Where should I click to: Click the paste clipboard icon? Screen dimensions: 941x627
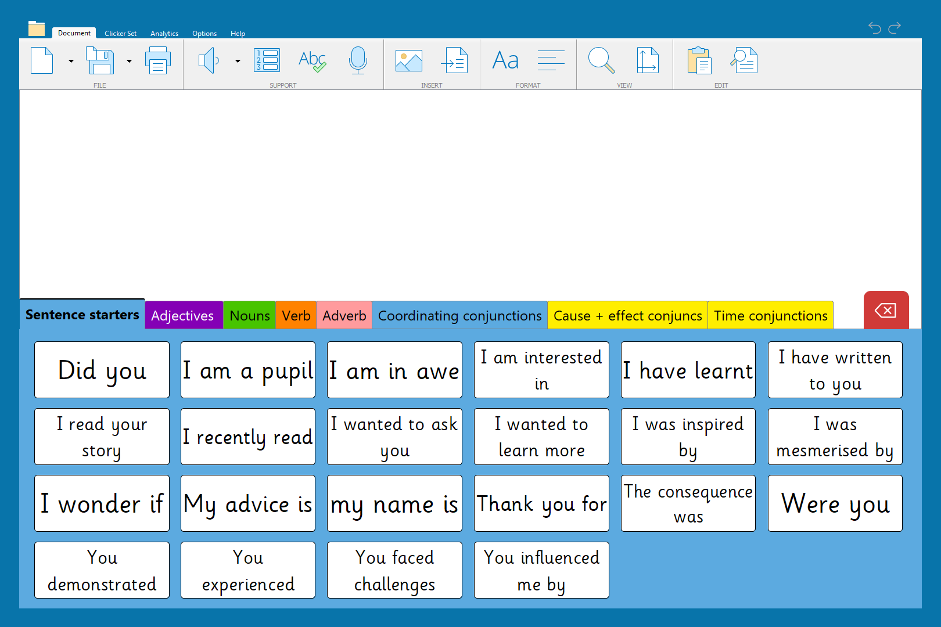click(699, 60)
